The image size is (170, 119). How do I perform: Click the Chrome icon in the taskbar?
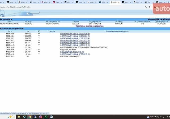(30, 117)
